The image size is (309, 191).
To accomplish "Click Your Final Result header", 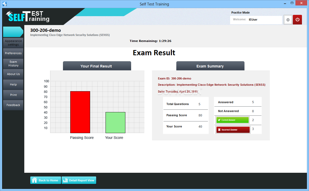I will 97,66.
